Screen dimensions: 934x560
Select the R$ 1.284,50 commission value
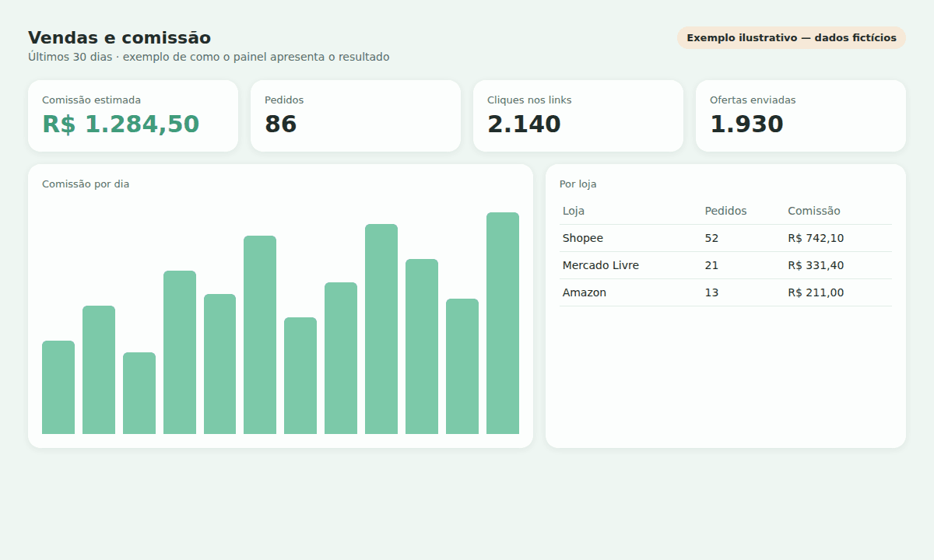pos(121,124)
